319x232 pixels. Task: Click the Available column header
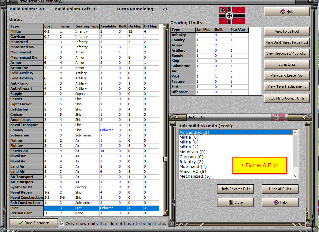coord(109,26)
